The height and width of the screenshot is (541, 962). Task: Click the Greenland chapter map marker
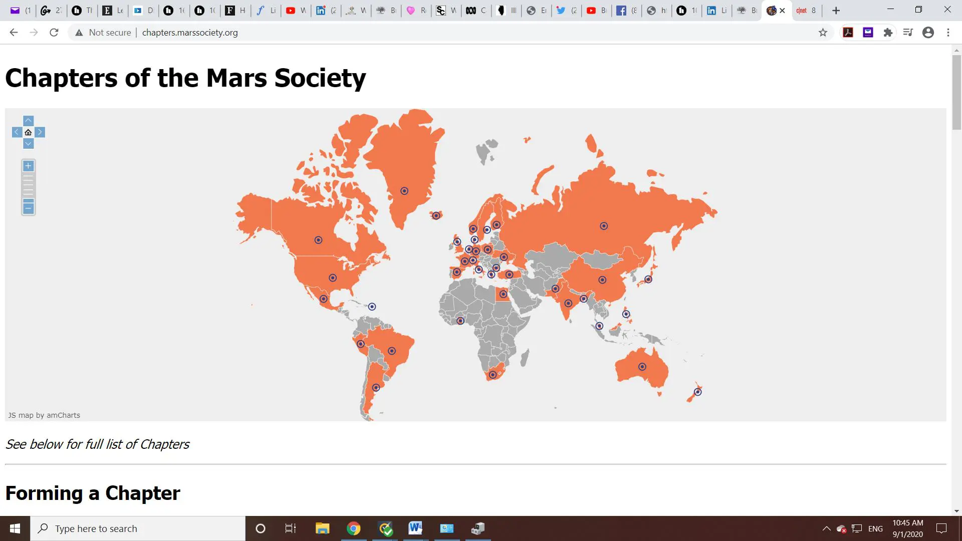pos(404,191)
